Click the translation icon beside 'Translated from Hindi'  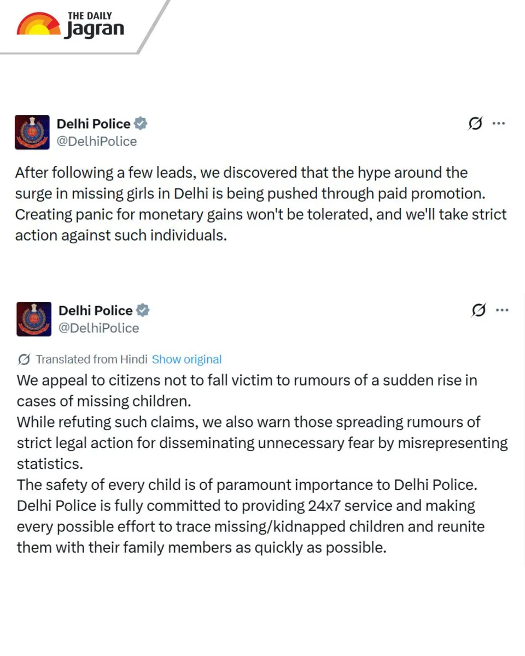click(24, 359)
